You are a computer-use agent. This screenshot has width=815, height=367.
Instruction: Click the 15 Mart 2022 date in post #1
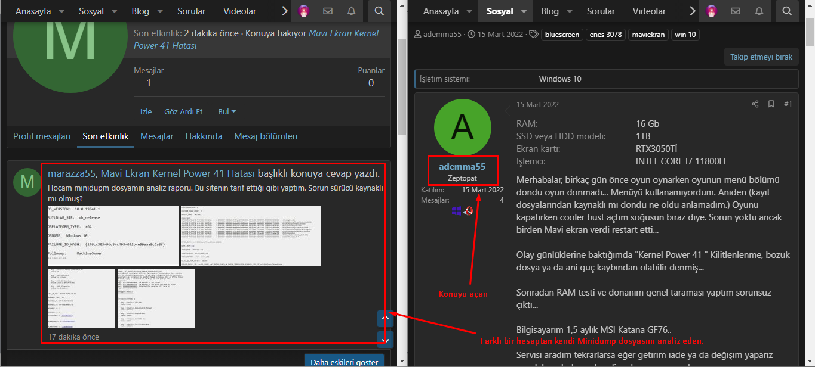(x=537, y=105)
